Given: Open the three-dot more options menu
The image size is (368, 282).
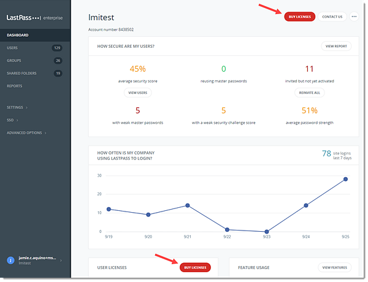Looking at the screenshot, I should 354,17.
